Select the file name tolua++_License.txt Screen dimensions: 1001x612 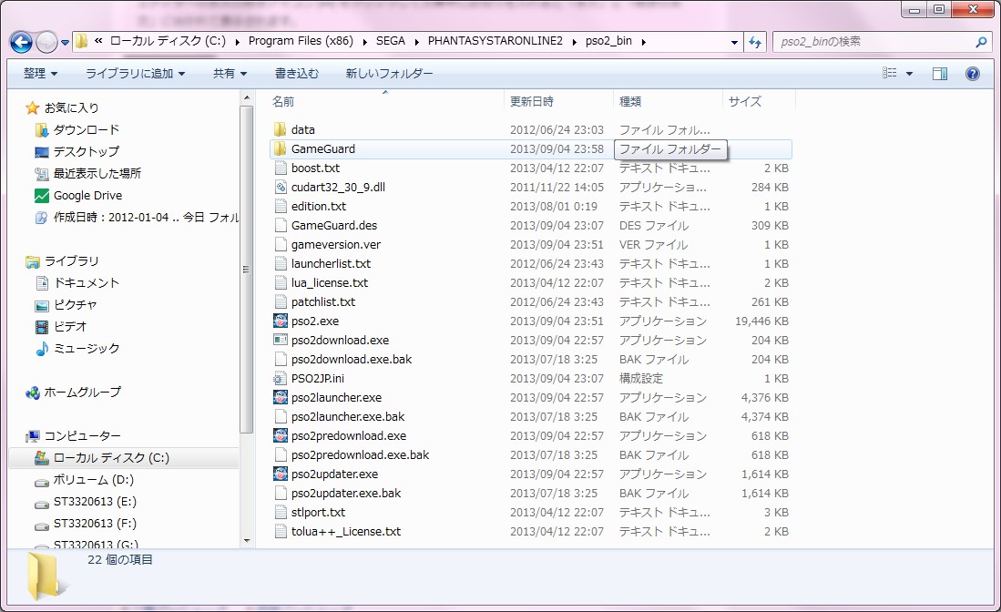coord(346,532)
